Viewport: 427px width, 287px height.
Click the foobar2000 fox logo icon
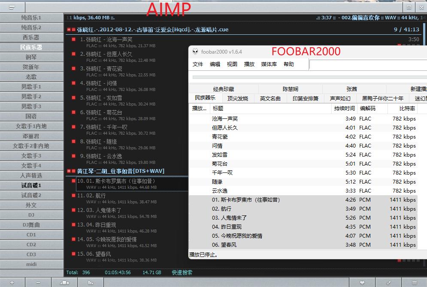click(x=196, y=51)
